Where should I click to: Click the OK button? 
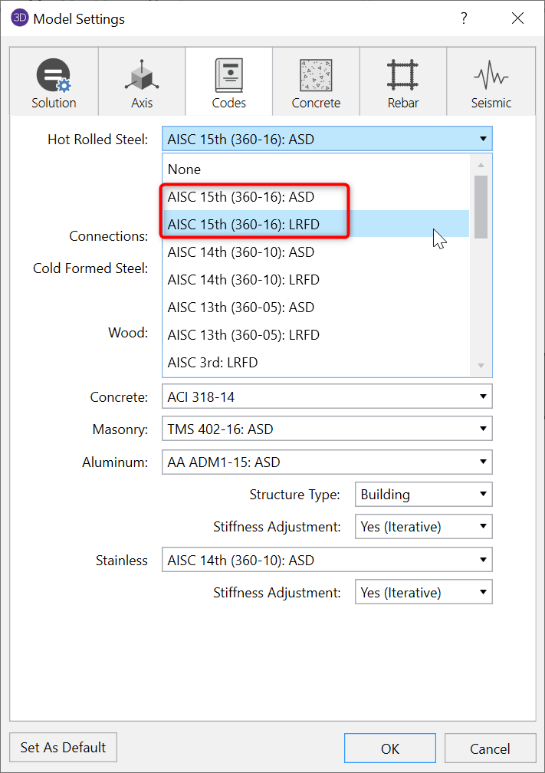(x=389, y=748)
